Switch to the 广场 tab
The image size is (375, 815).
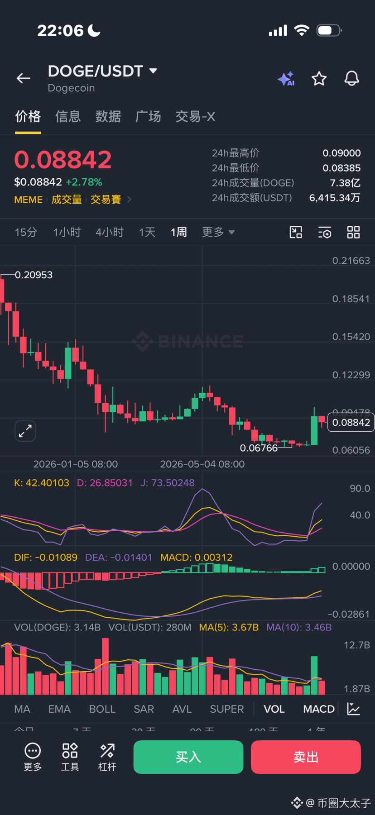[x=148, y=117]
